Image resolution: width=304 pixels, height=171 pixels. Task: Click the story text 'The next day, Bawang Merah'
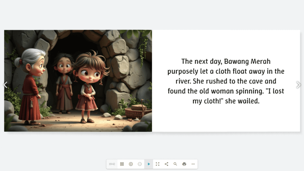click(x=226, y=61)
